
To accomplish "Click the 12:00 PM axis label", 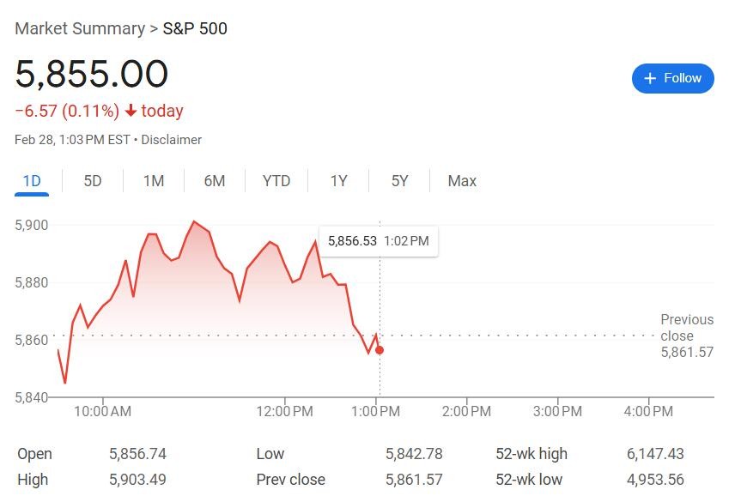I will 284,411.
